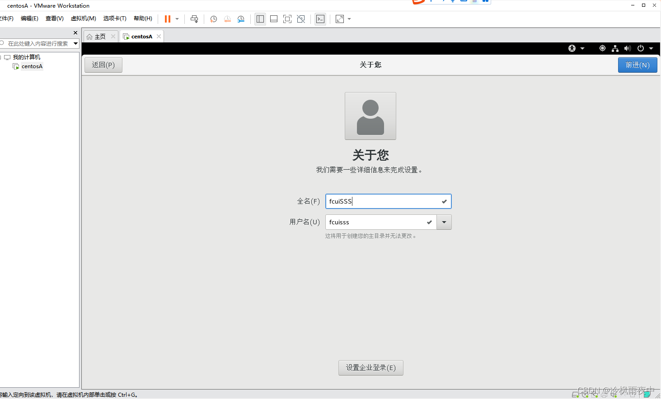The width and height of the screenshot is (661, 399).
Task: Click the checkmark in the full name field
Action: pos(444,201)
